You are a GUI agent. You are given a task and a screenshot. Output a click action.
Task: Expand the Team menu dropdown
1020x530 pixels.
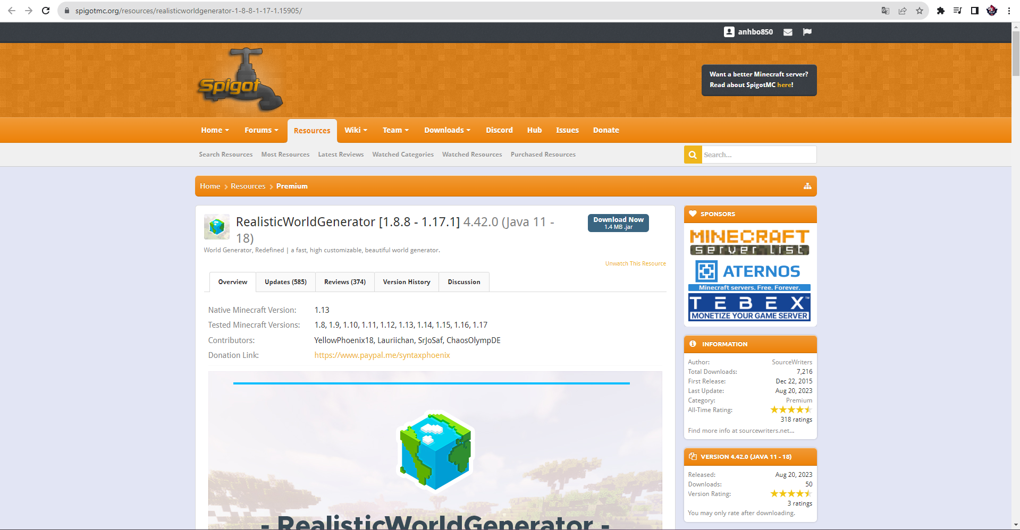(396, 130)
